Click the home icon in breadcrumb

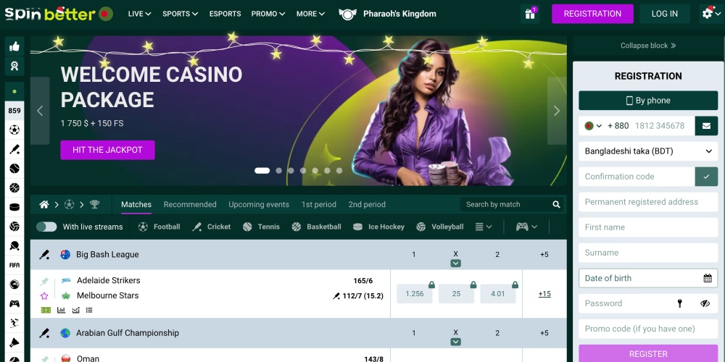[x=44, y=205]
